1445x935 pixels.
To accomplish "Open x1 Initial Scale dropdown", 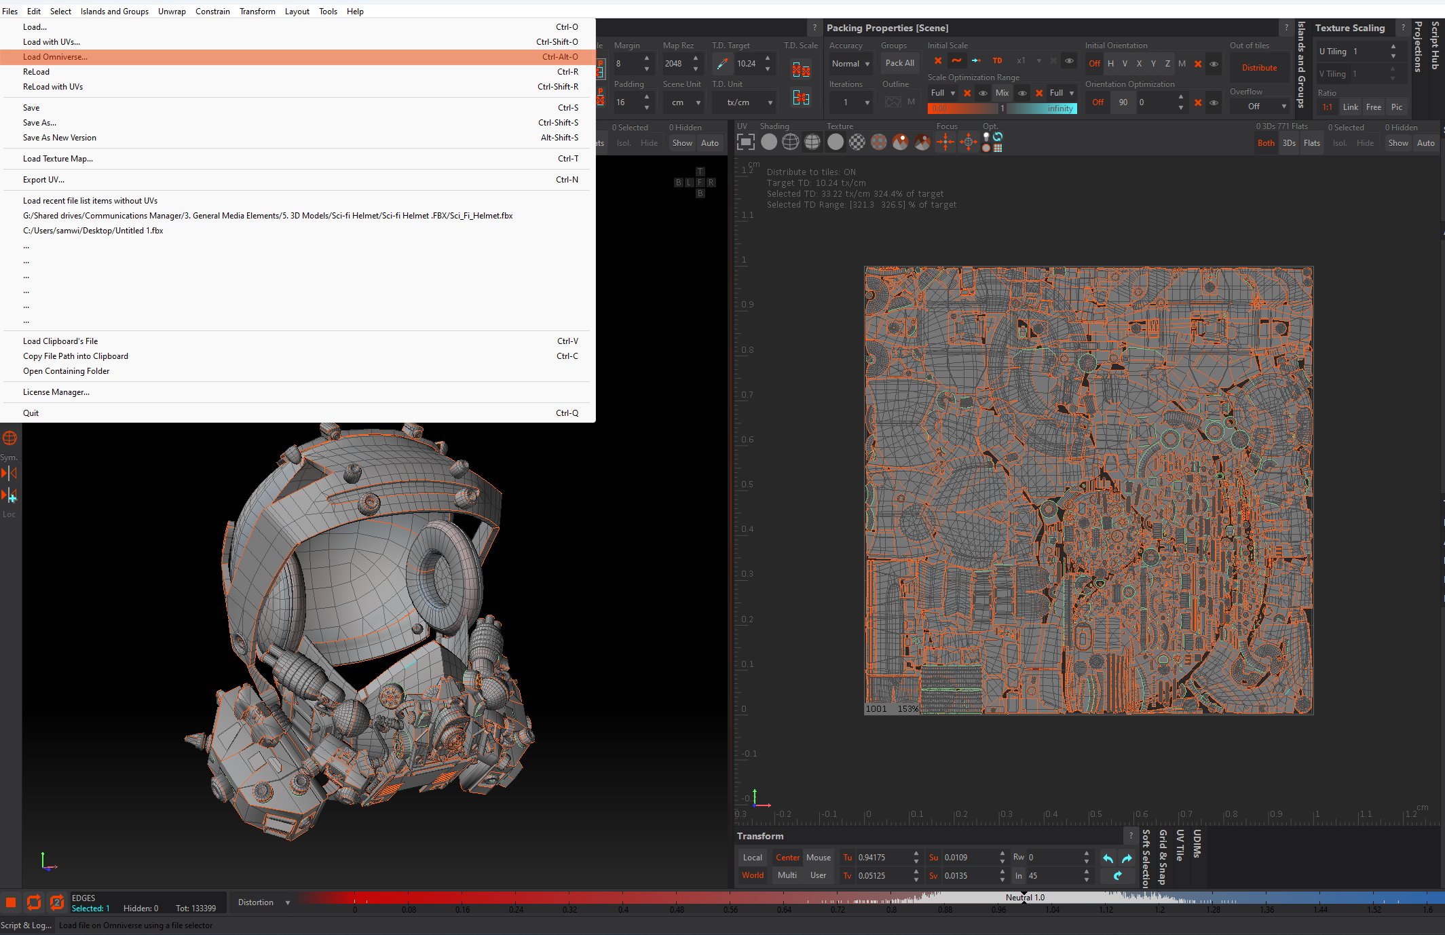I will pos(1028,61).
